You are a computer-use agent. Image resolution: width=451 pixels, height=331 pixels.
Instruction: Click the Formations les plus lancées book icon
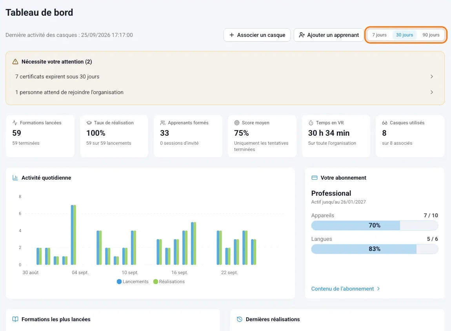(15, 319)
